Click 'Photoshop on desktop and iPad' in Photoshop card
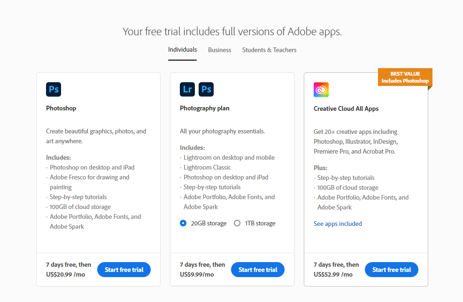The height and width of the screenshot is (302, 463). tap(92, 167)
